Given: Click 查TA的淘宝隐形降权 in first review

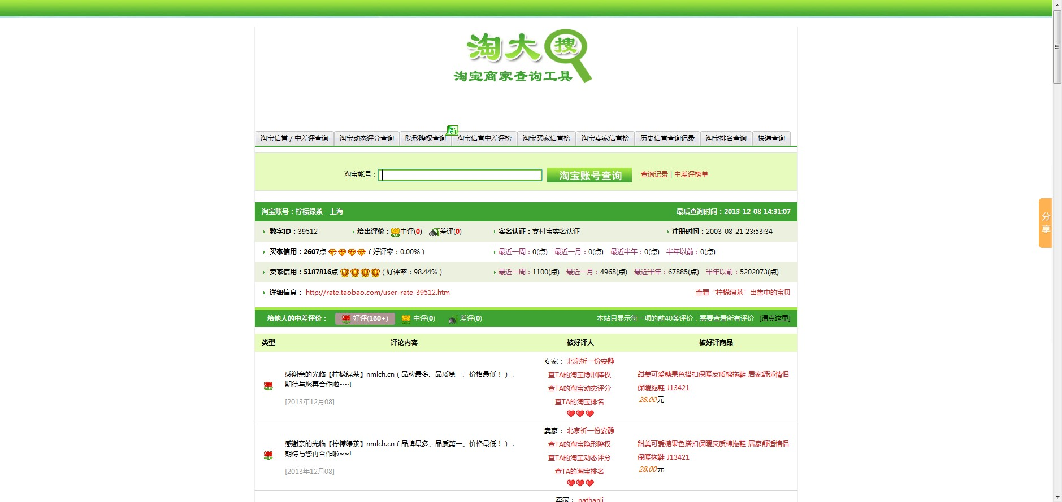Looking at the screenshot, I should tap(579, 375).
